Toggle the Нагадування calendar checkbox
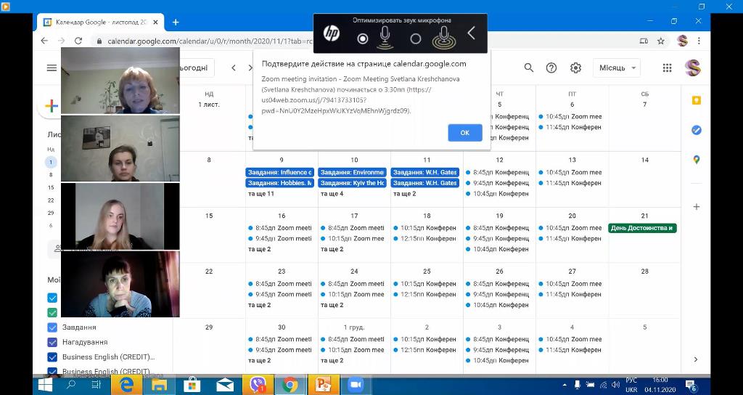743x395 pixels. tap(52, 342)
